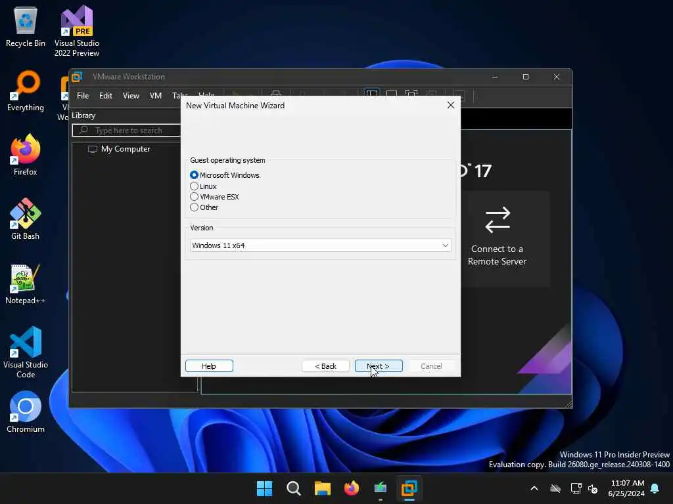Open File Explorer from the taskbar
Viewport: 673px width, 504px height.
click(322, 488)
